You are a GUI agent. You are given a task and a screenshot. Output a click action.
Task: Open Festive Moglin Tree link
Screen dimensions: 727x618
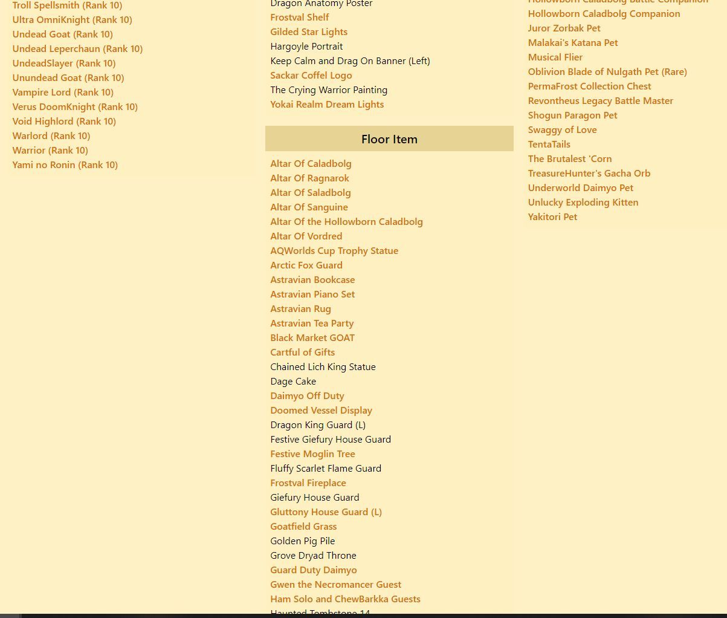point(312,454)
